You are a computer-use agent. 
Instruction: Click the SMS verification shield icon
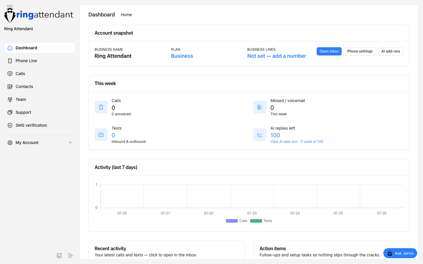[10, 125]
